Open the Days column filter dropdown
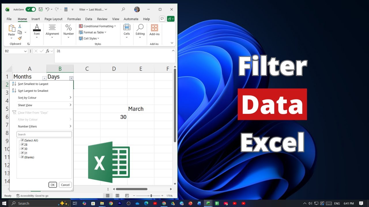The height and width of the screenshot is (207, 369). [x=71, y=78]
